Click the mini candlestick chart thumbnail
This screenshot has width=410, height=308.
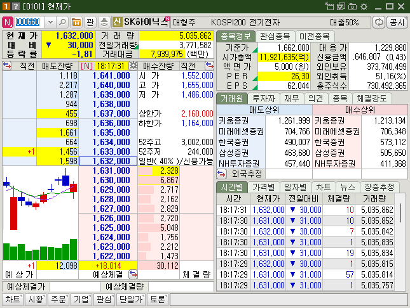click(40, 213)
